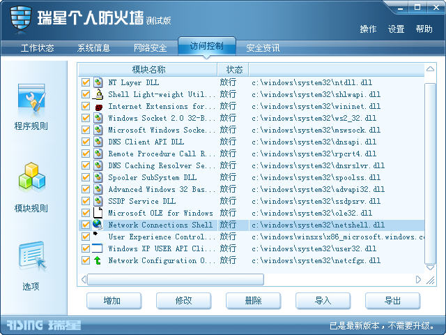Toggle the Windows XP USER API checkbox

[86, 248]
